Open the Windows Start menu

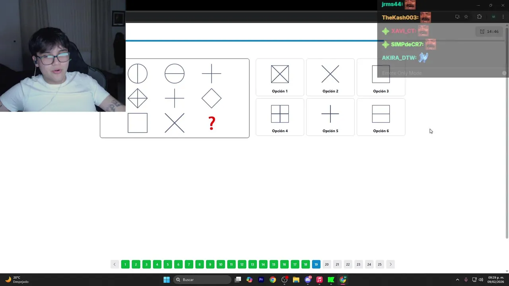pos(167,280)
